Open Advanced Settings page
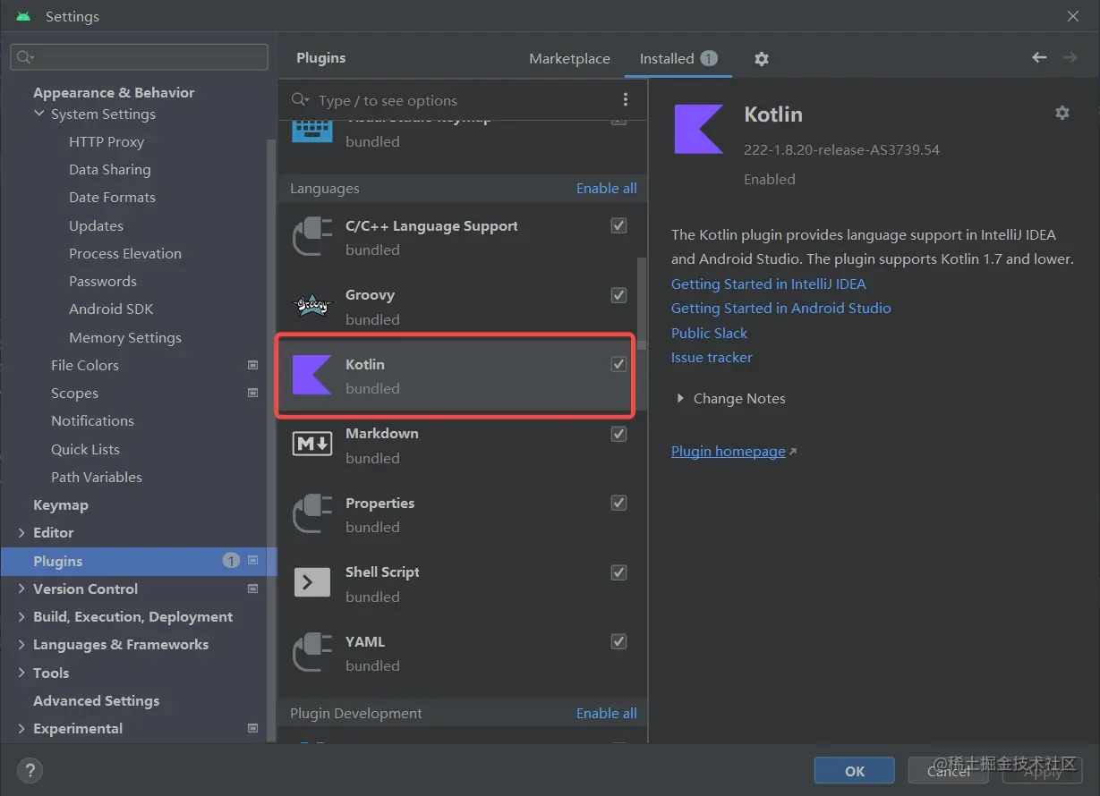Viewport: 1100px width, 796px height. (96, 700)
